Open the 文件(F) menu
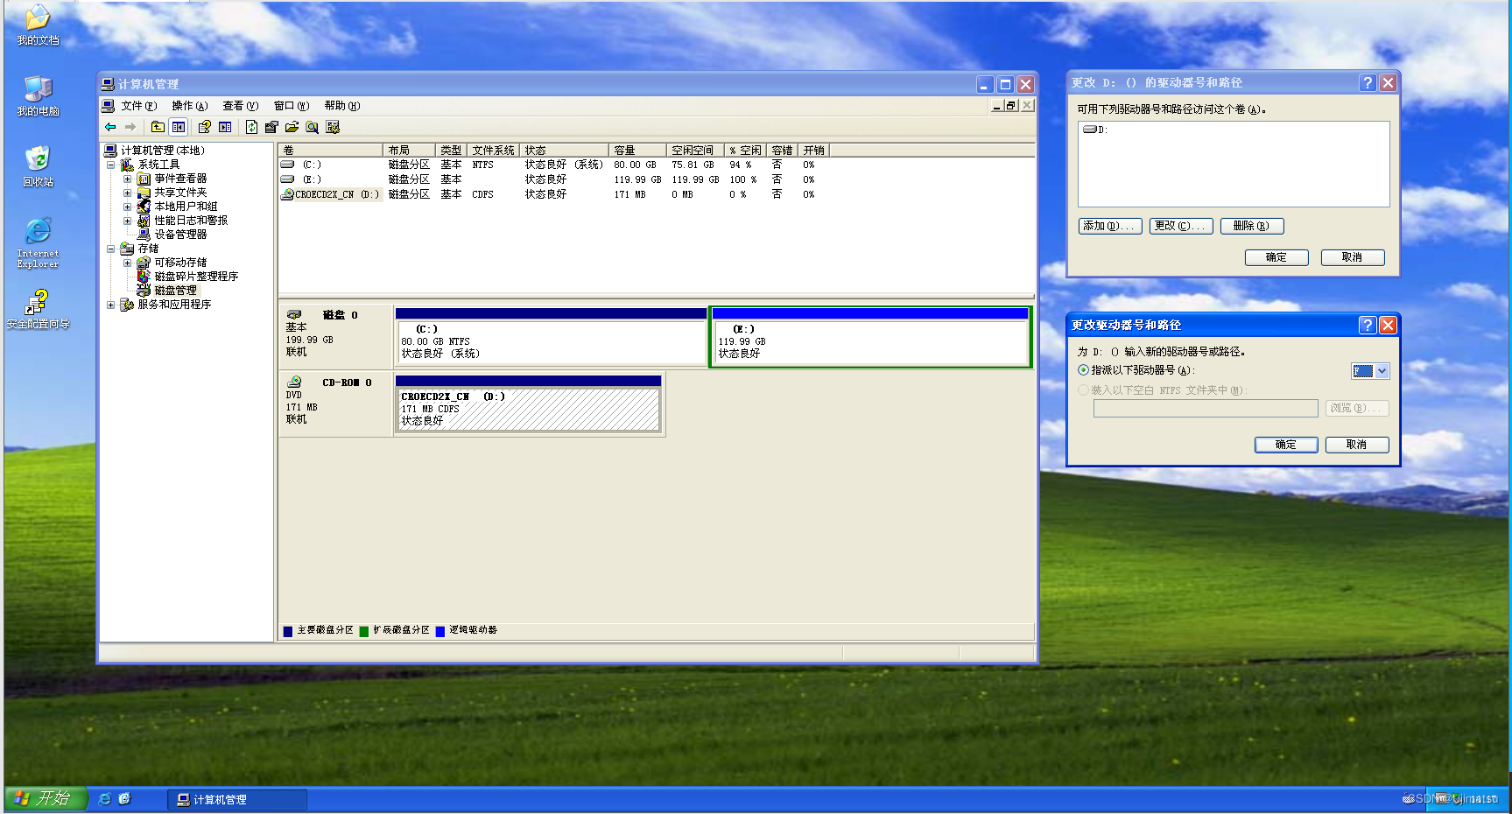 click(138, 106)
